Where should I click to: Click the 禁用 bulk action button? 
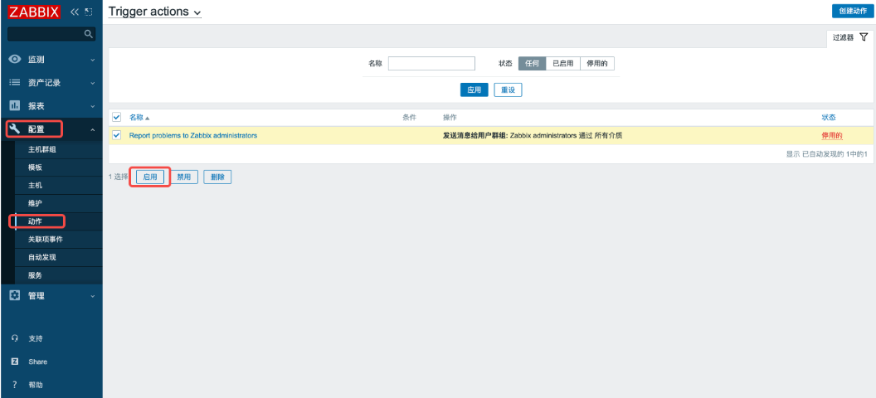coord(184,177)
